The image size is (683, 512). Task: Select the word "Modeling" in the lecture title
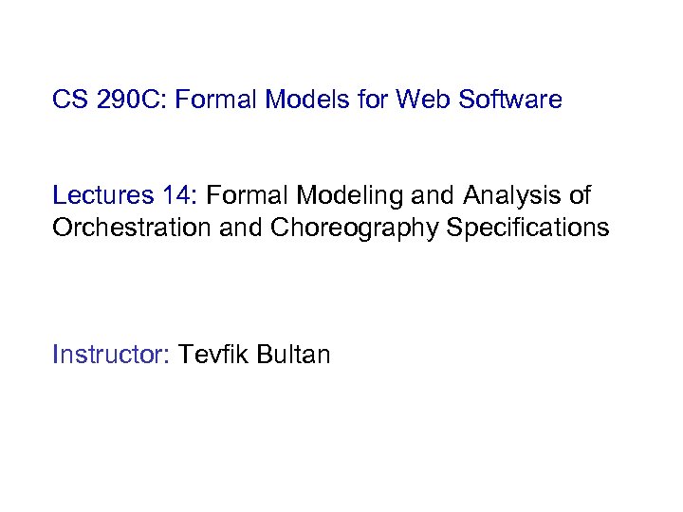pos(344,196)
